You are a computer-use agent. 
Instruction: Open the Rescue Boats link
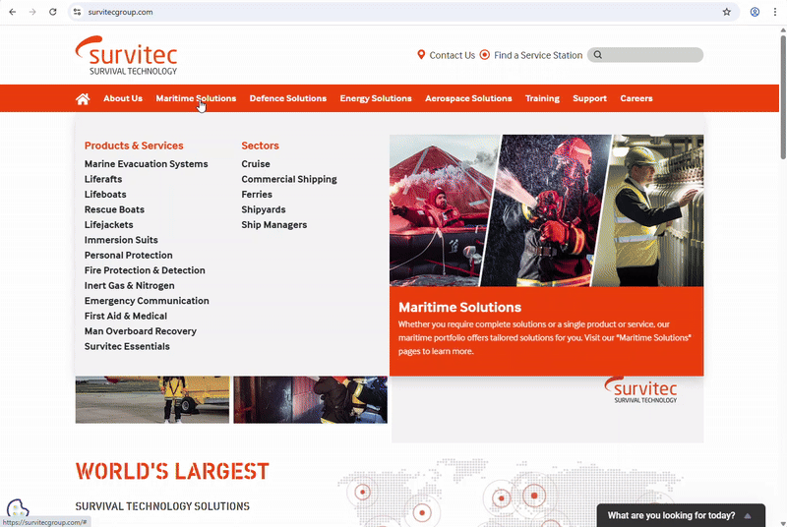tap(114, 209)
